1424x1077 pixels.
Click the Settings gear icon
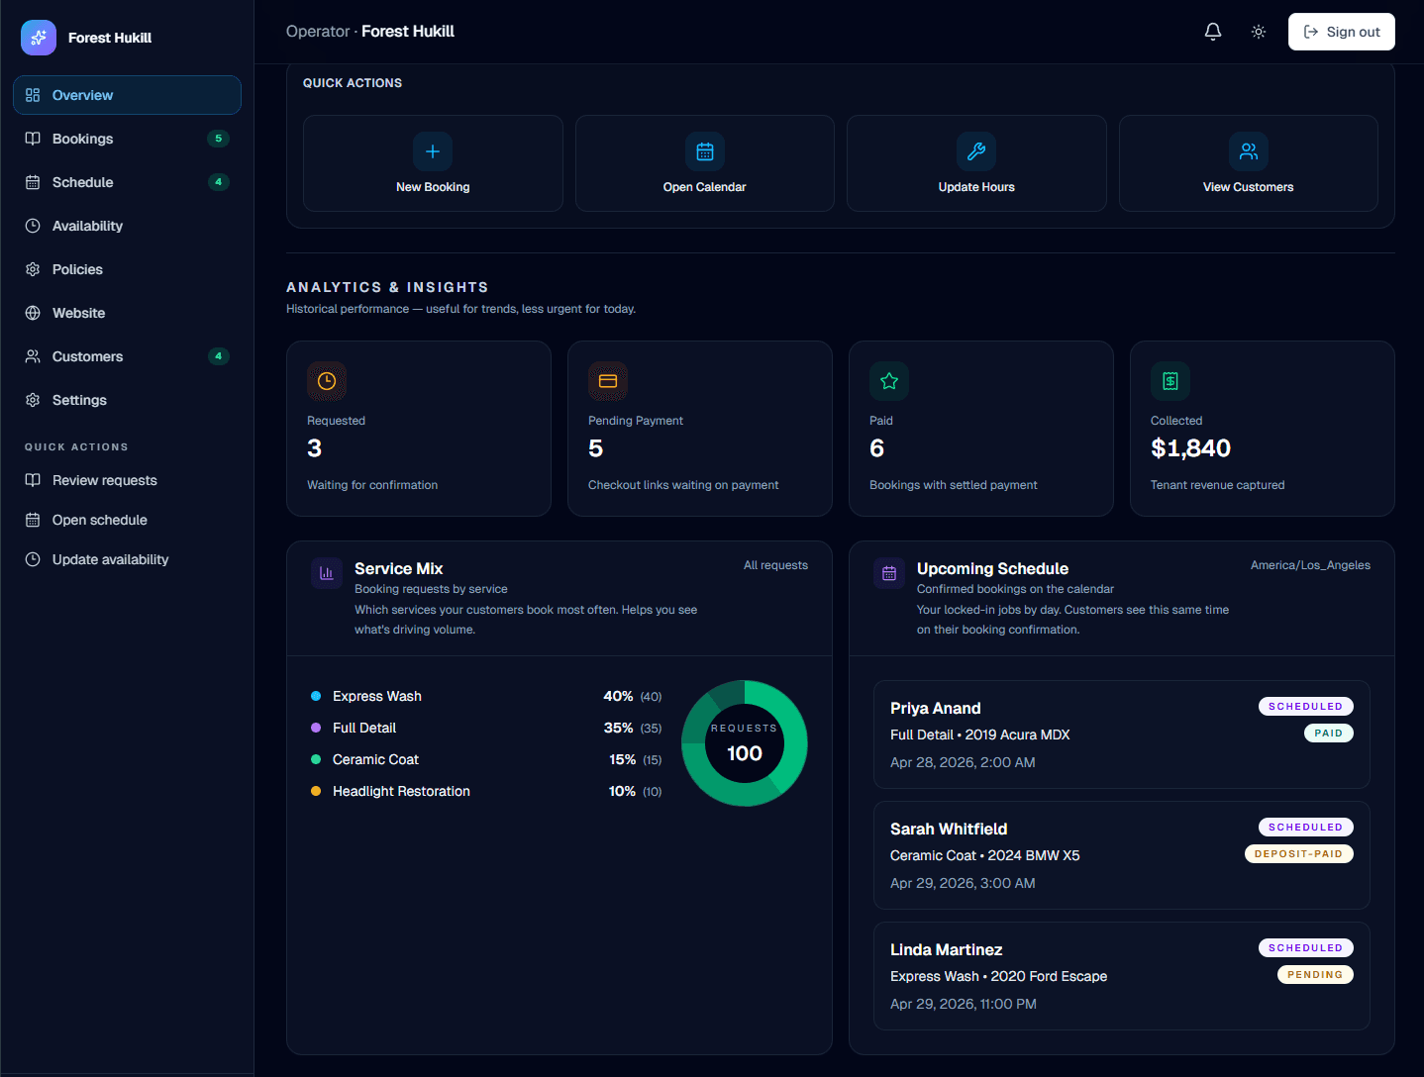[33, 400]
